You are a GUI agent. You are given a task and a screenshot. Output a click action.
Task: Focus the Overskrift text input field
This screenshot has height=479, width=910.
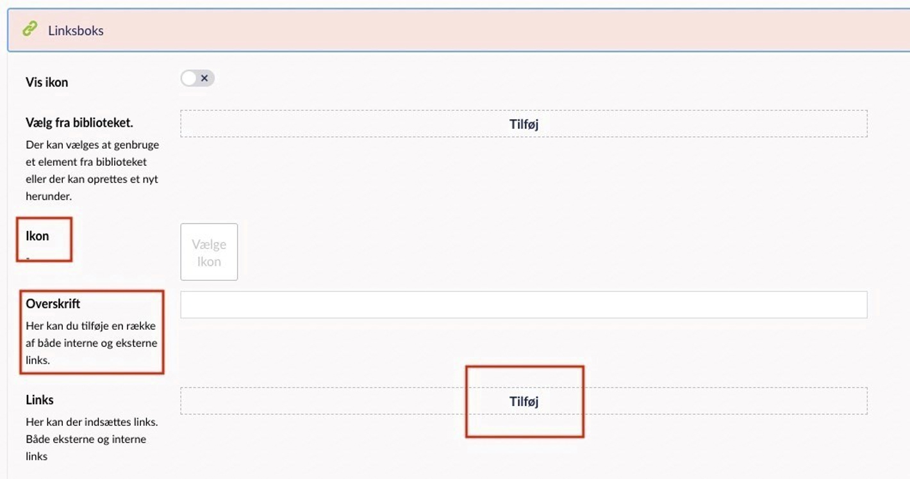524,305
